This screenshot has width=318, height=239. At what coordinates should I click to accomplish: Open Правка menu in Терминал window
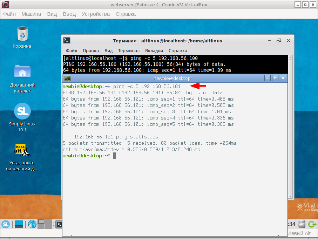pos(91,51)
